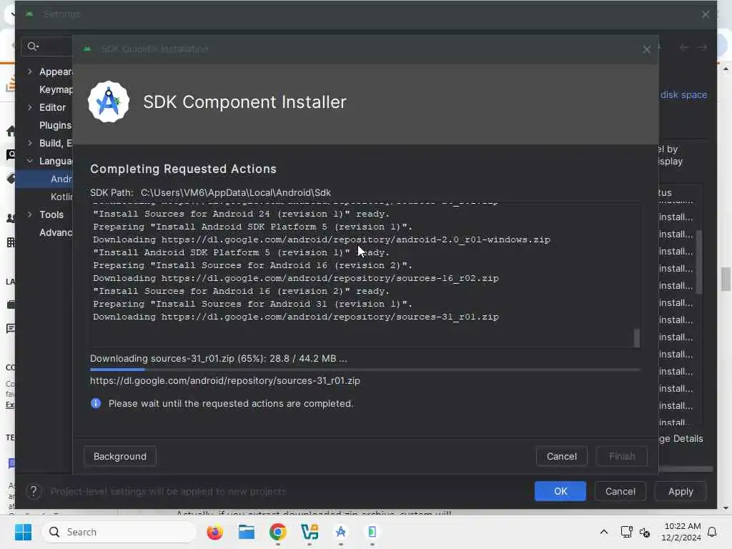Click the volume muted tray icon

(645, 532)
